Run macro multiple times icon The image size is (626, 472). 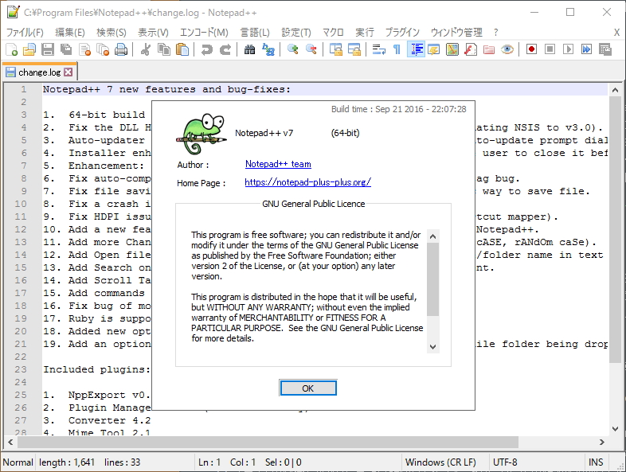tap(586, 49)
